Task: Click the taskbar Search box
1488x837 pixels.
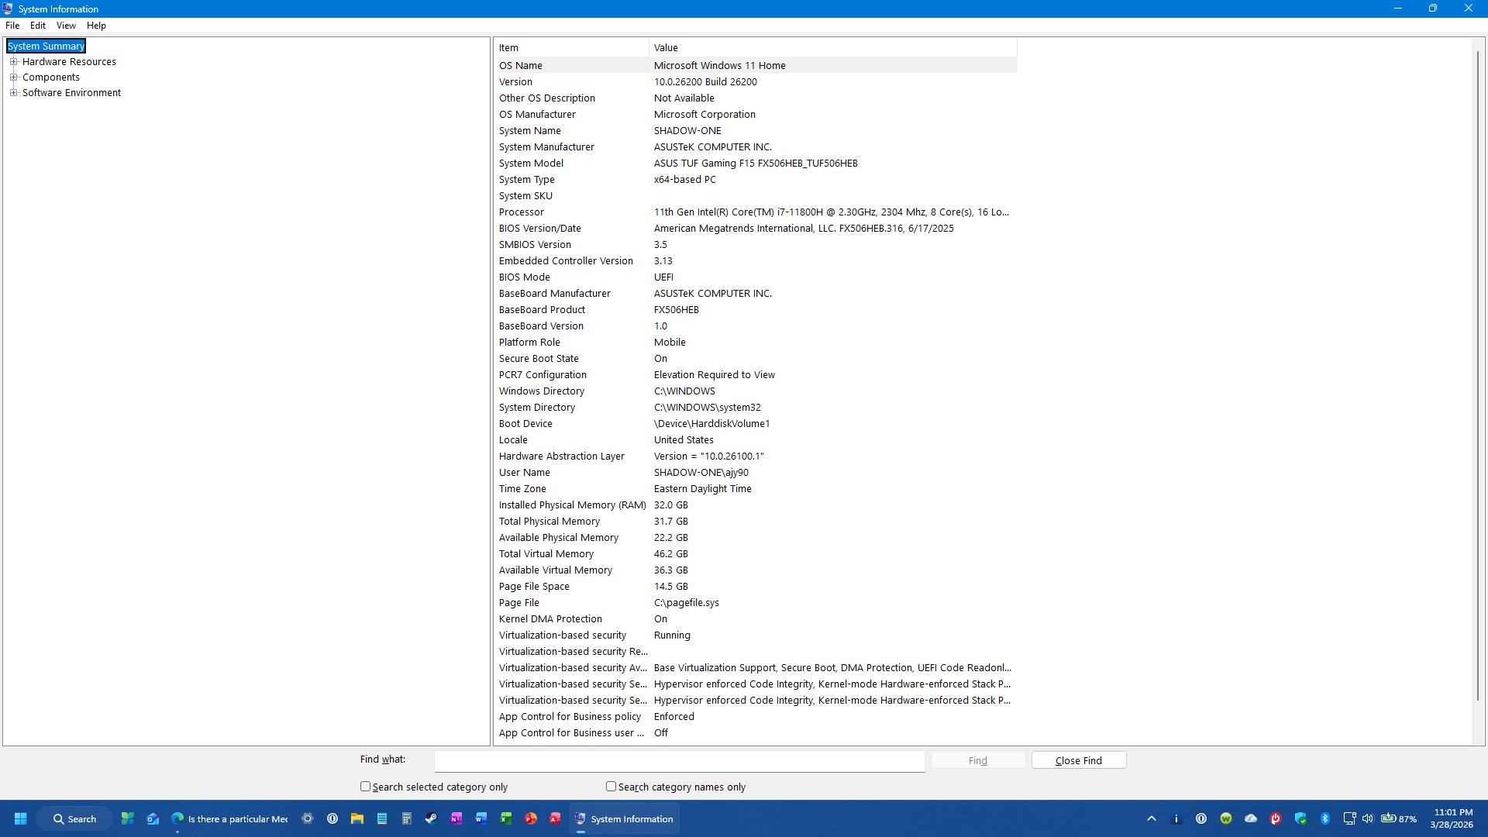Action: coord(74,818)
